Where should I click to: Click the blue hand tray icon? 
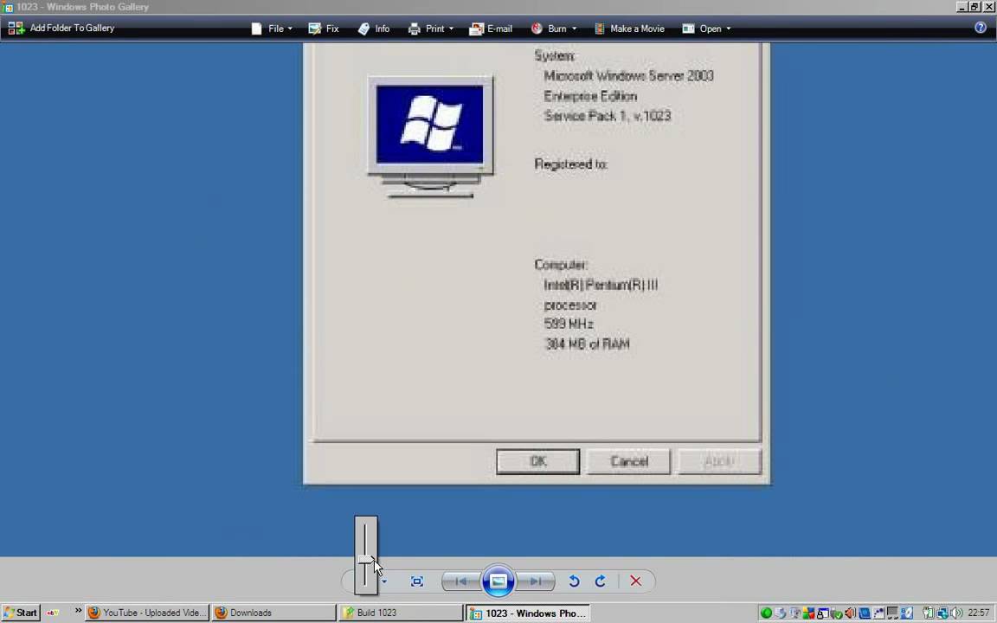coord(865,613)
